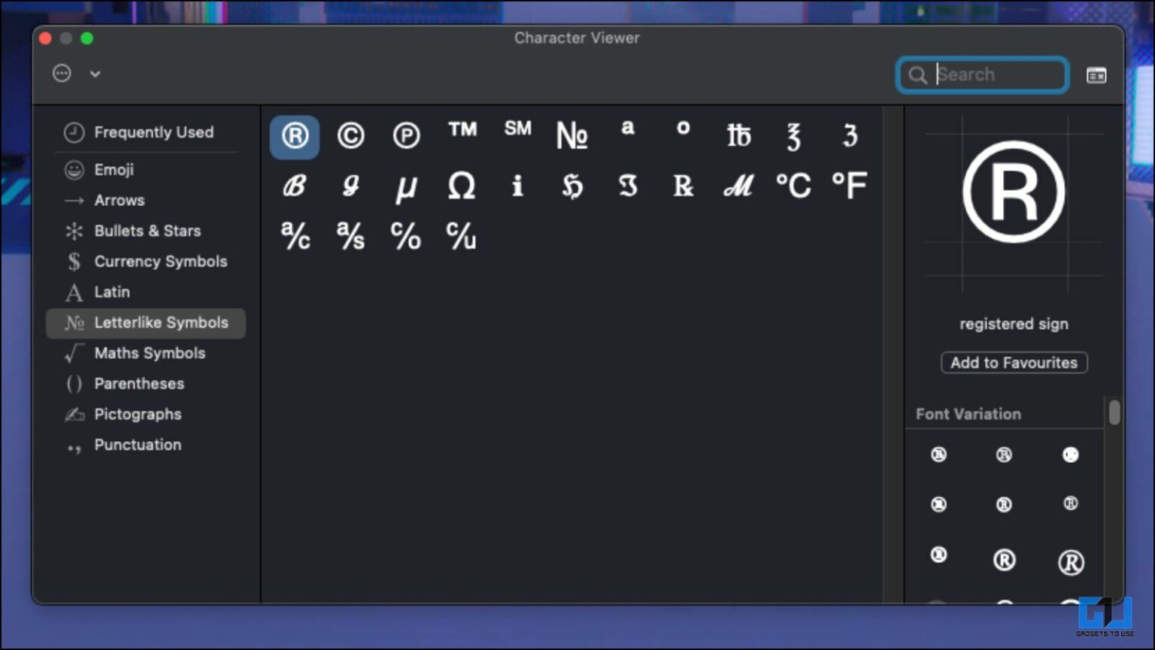The height and width of the screenshot is (650, 1155).
Task: Select the service mark SM symbol
Action: click(x=517, y=130)
